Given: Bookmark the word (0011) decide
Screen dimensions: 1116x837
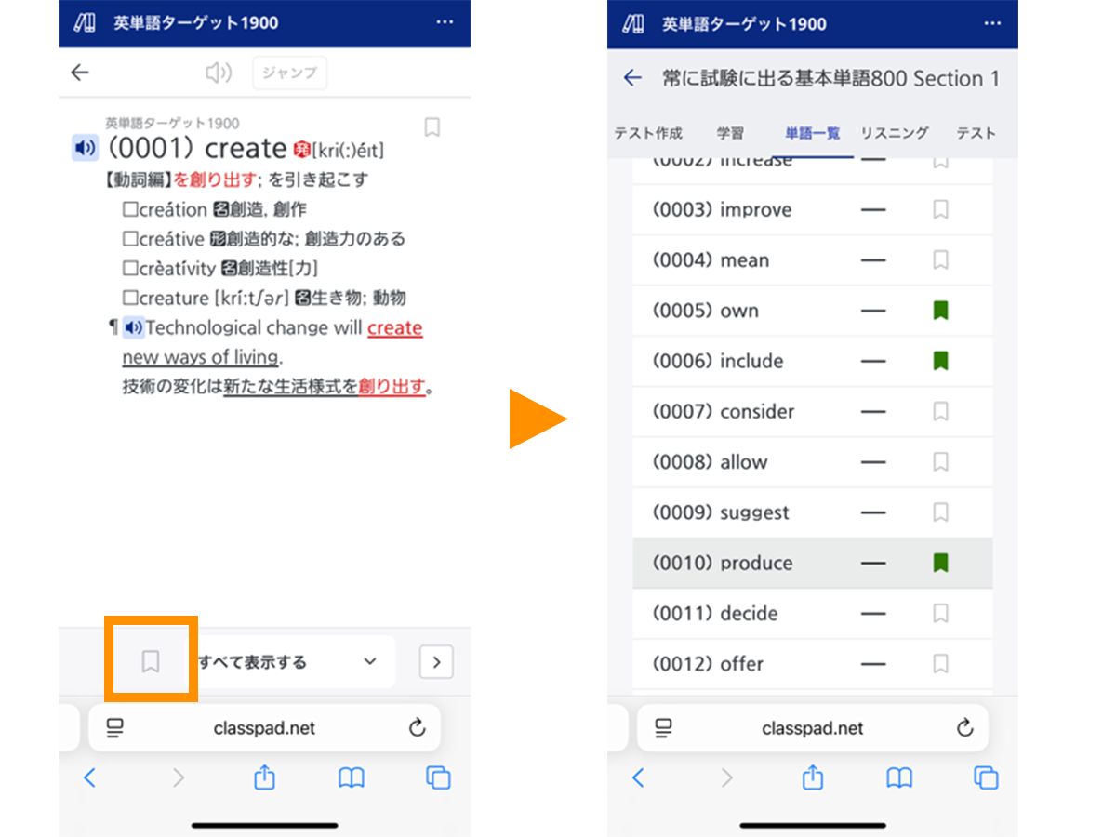Looking at the screenshot, I should click(x=940, y=613).
